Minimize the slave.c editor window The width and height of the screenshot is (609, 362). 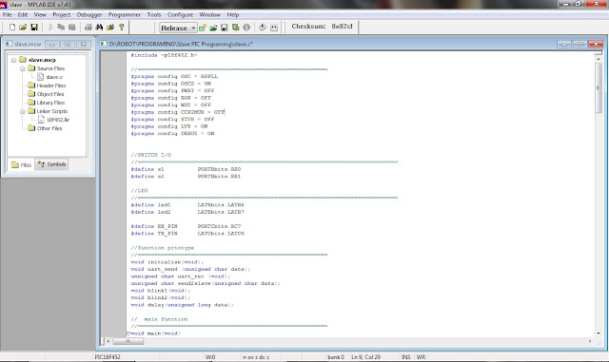(x=564, y=45)
